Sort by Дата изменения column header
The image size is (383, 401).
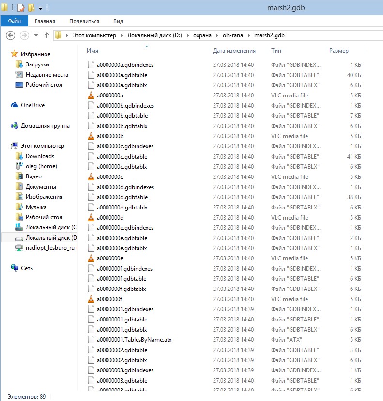(234, 51)
